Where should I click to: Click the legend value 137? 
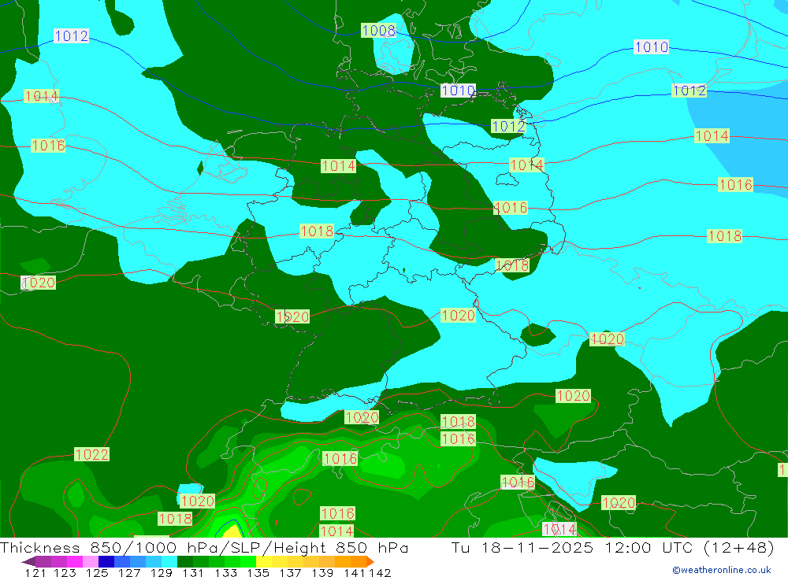[290, 573]
